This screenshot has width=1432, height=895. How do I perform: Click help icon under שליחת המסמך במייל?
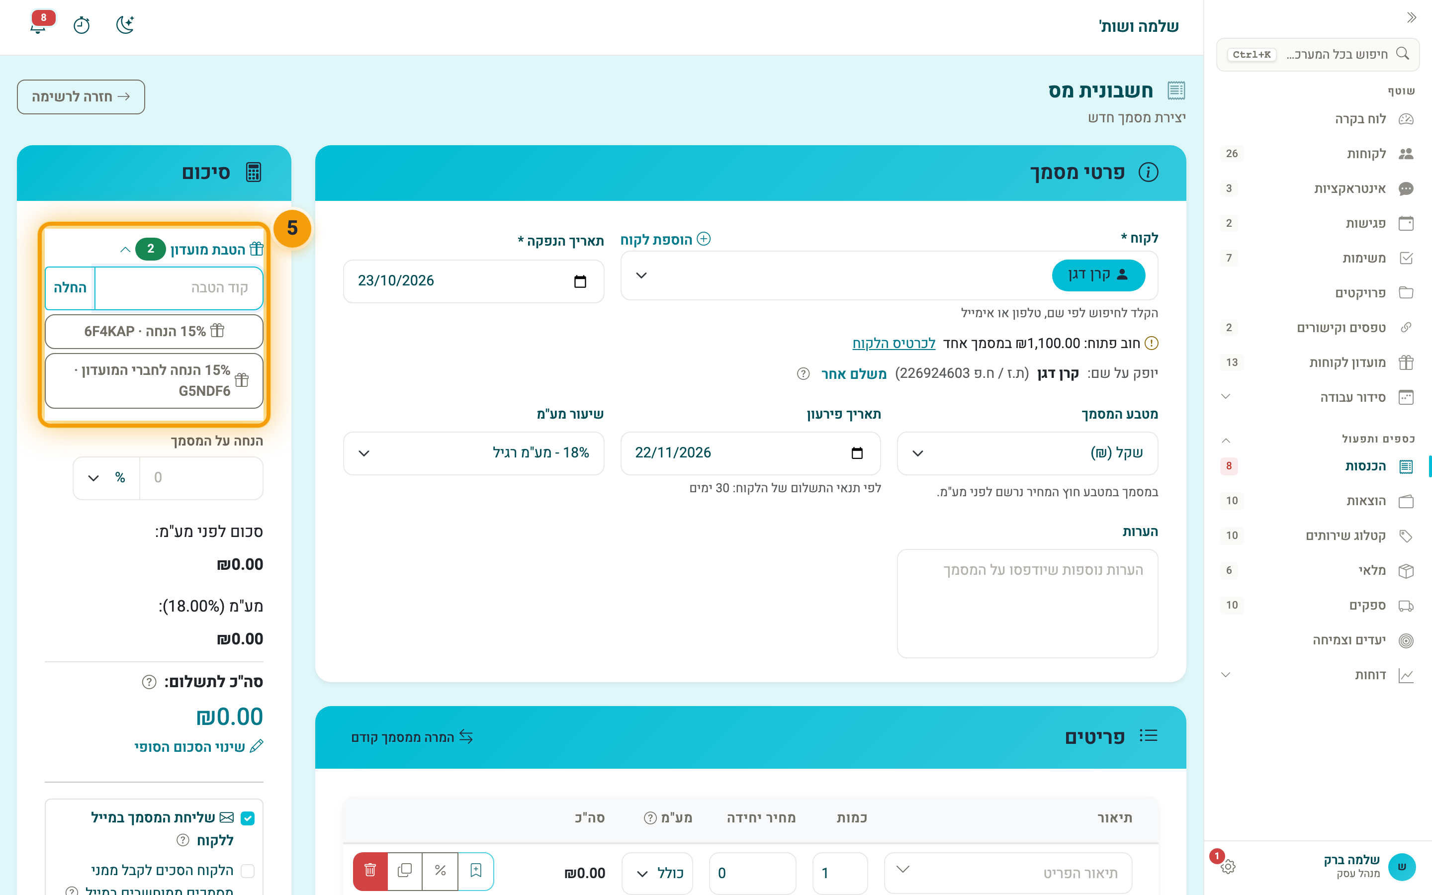click(183, 840)
